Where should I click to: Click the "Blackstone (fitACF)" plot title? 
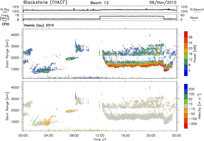pyautogui.click(x=45, y=2)
